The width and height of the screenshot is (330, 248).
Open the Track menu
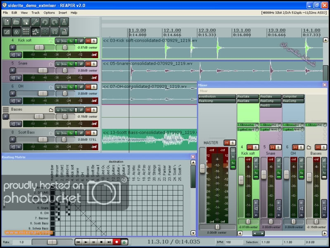pyautogui.click(x=36, y=13)
